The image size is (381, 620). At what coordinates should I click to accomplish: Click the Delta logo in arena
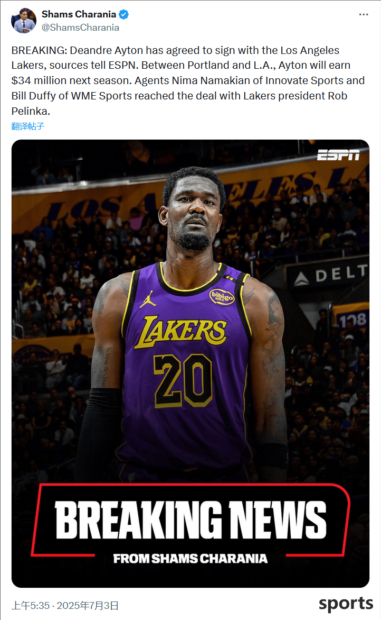pyautogui.click(x=331, y=275)
